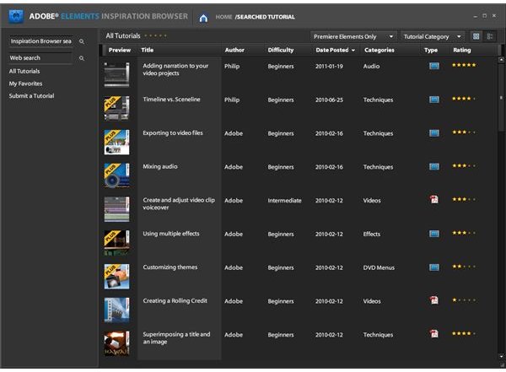Click the Rating column header
The image size is (506, 372).
tap(462, 50)
